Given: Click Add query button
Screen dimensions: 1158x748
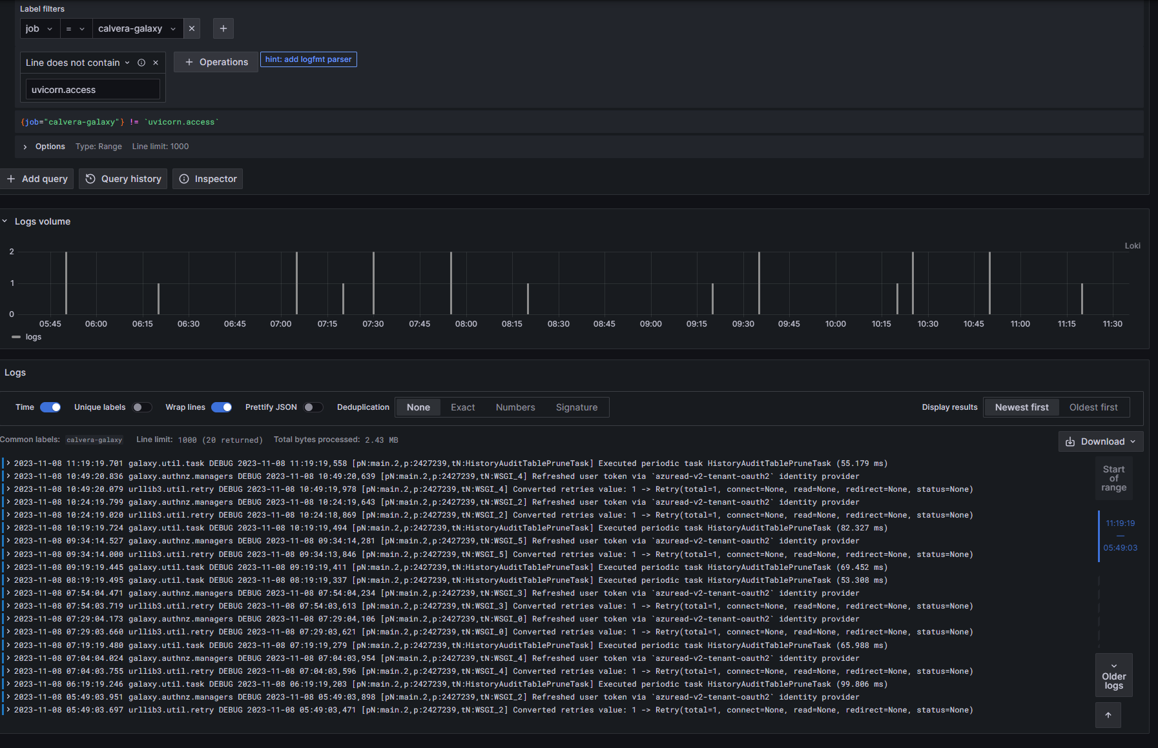Looking at the screenshot, I should [37, 179].
